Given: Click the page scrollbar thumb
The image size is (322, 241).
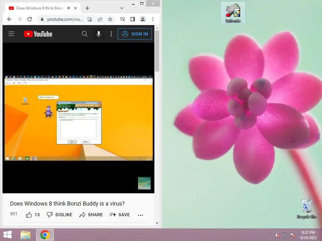Looking at the screenshot, I should pos(157,51).
